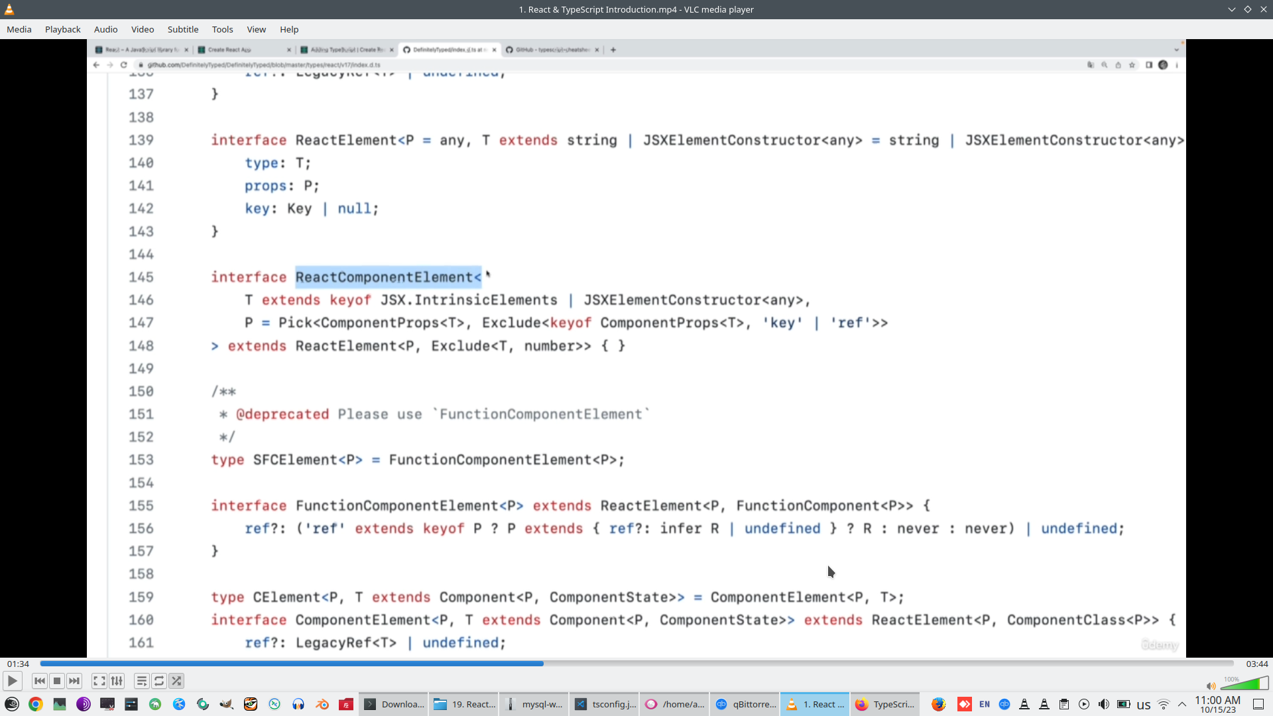Viewport: 1273px width, 716px height.
Task: Expand the View menu
Action: tap(256, 29)
